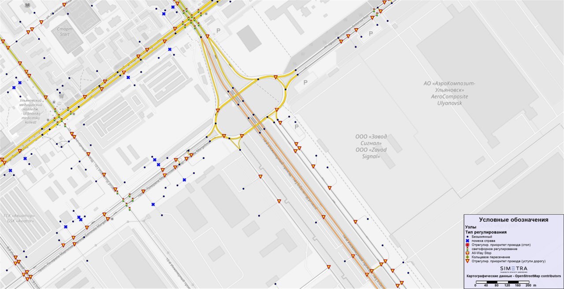564x289 pixels.
Task: Click the Кольцевое пересечение roundabout legend icon
Action: [x=468, y=257]
